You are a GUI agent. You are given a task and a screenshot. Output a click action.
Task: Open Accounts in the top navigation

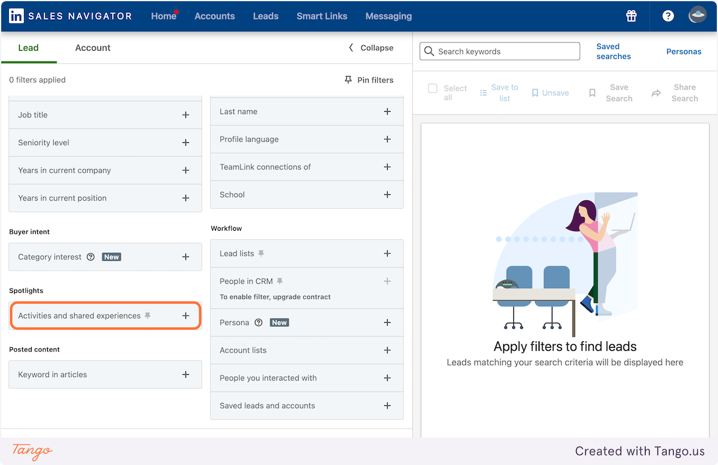pos(215,16)
